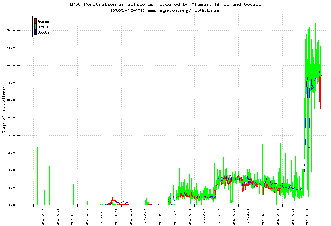The height and width of the screenshot is (226, 331).
Task: Click the chart title 'IPv6 Penetration in Belize'
Action: click(x=165, y=5)
